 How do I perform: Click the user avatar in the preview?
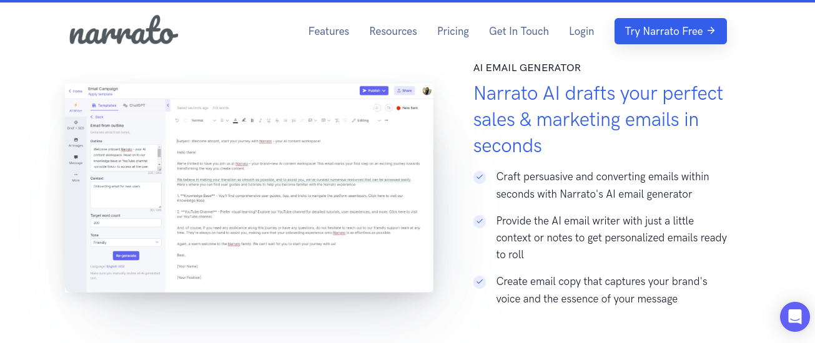tap(427, 90)
